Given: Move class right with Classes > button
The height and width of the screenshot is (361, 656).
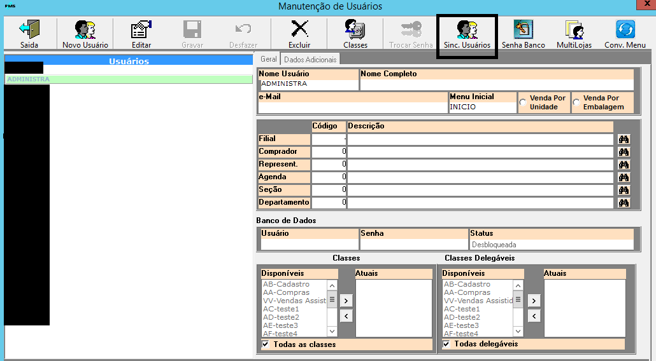Looking at the screenshot, I should (346, 301).
